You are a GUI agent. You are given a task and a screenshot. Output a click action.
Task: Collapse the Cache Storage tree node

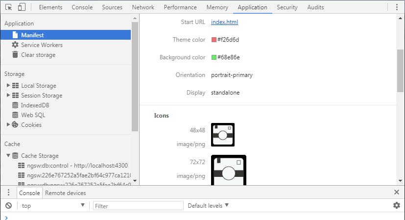click(8, 156)
